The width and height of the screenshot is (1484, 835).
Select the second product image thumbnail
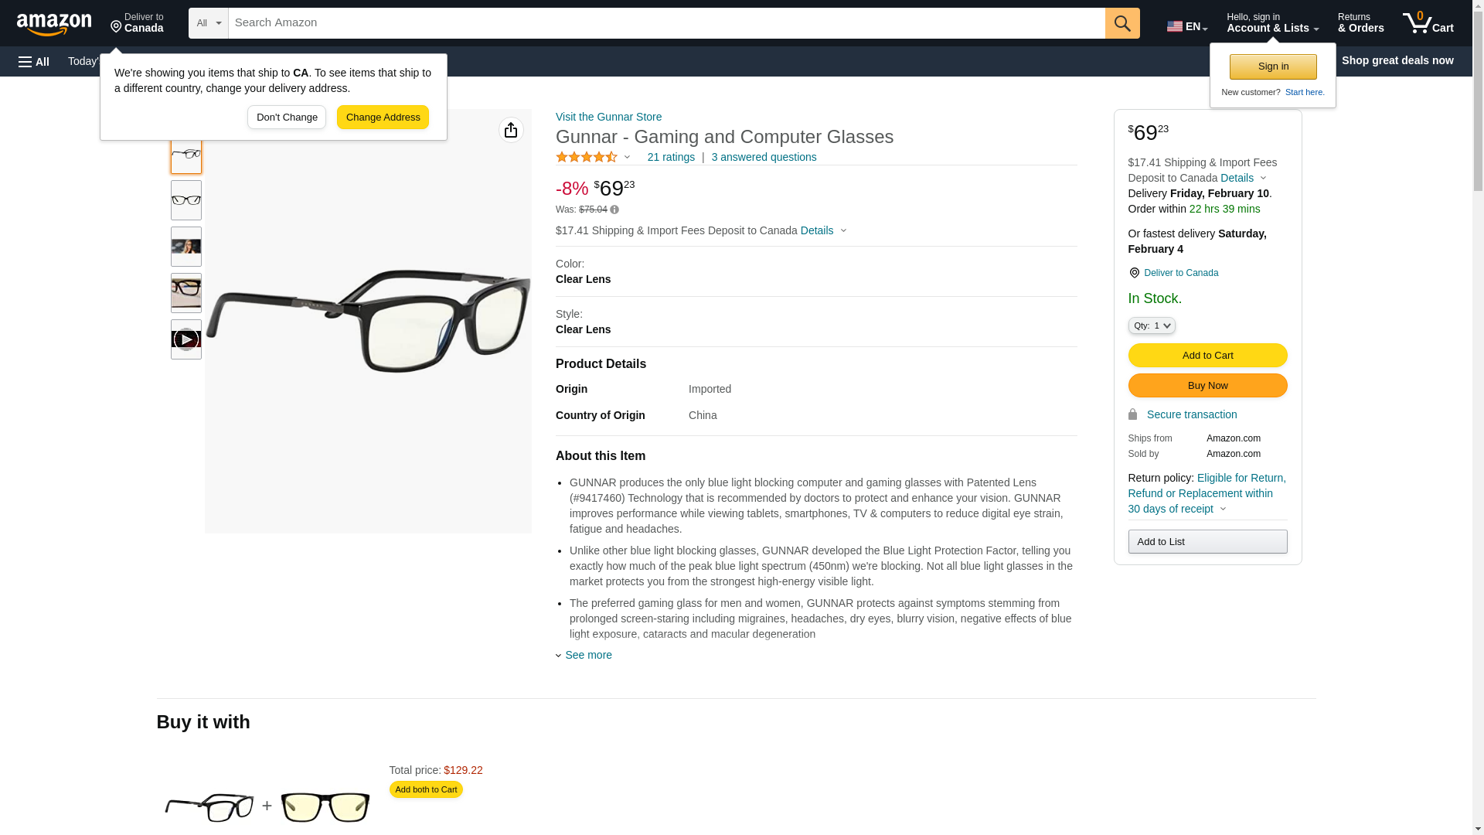click(186, 200)
